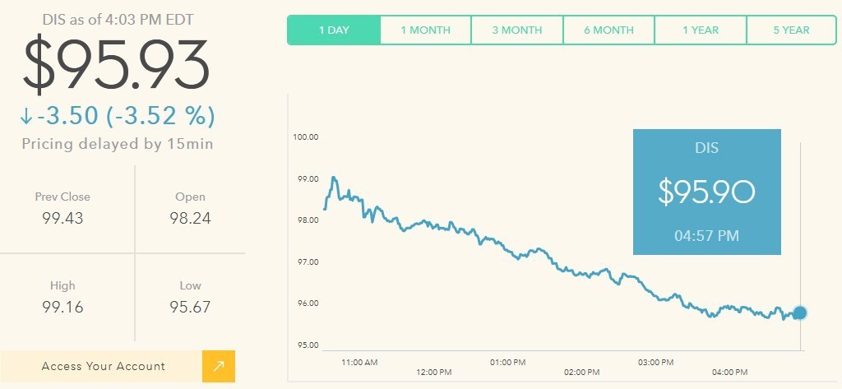Click the large $95.93 price text

coord(115,66)
